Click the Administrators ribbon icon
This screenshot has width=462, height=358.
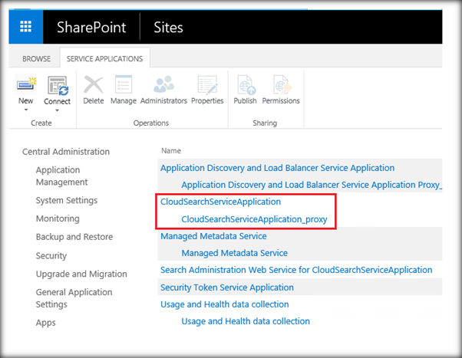pyautogui.click(x=164, y=85)
